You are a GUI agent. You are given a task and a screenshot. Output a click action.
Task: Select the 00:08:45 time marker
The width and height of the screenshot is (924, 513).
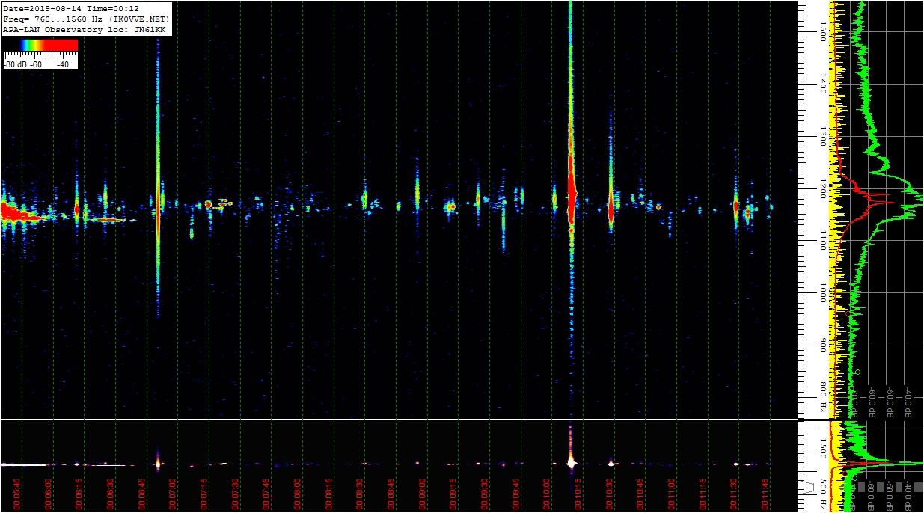coord(391,494)
